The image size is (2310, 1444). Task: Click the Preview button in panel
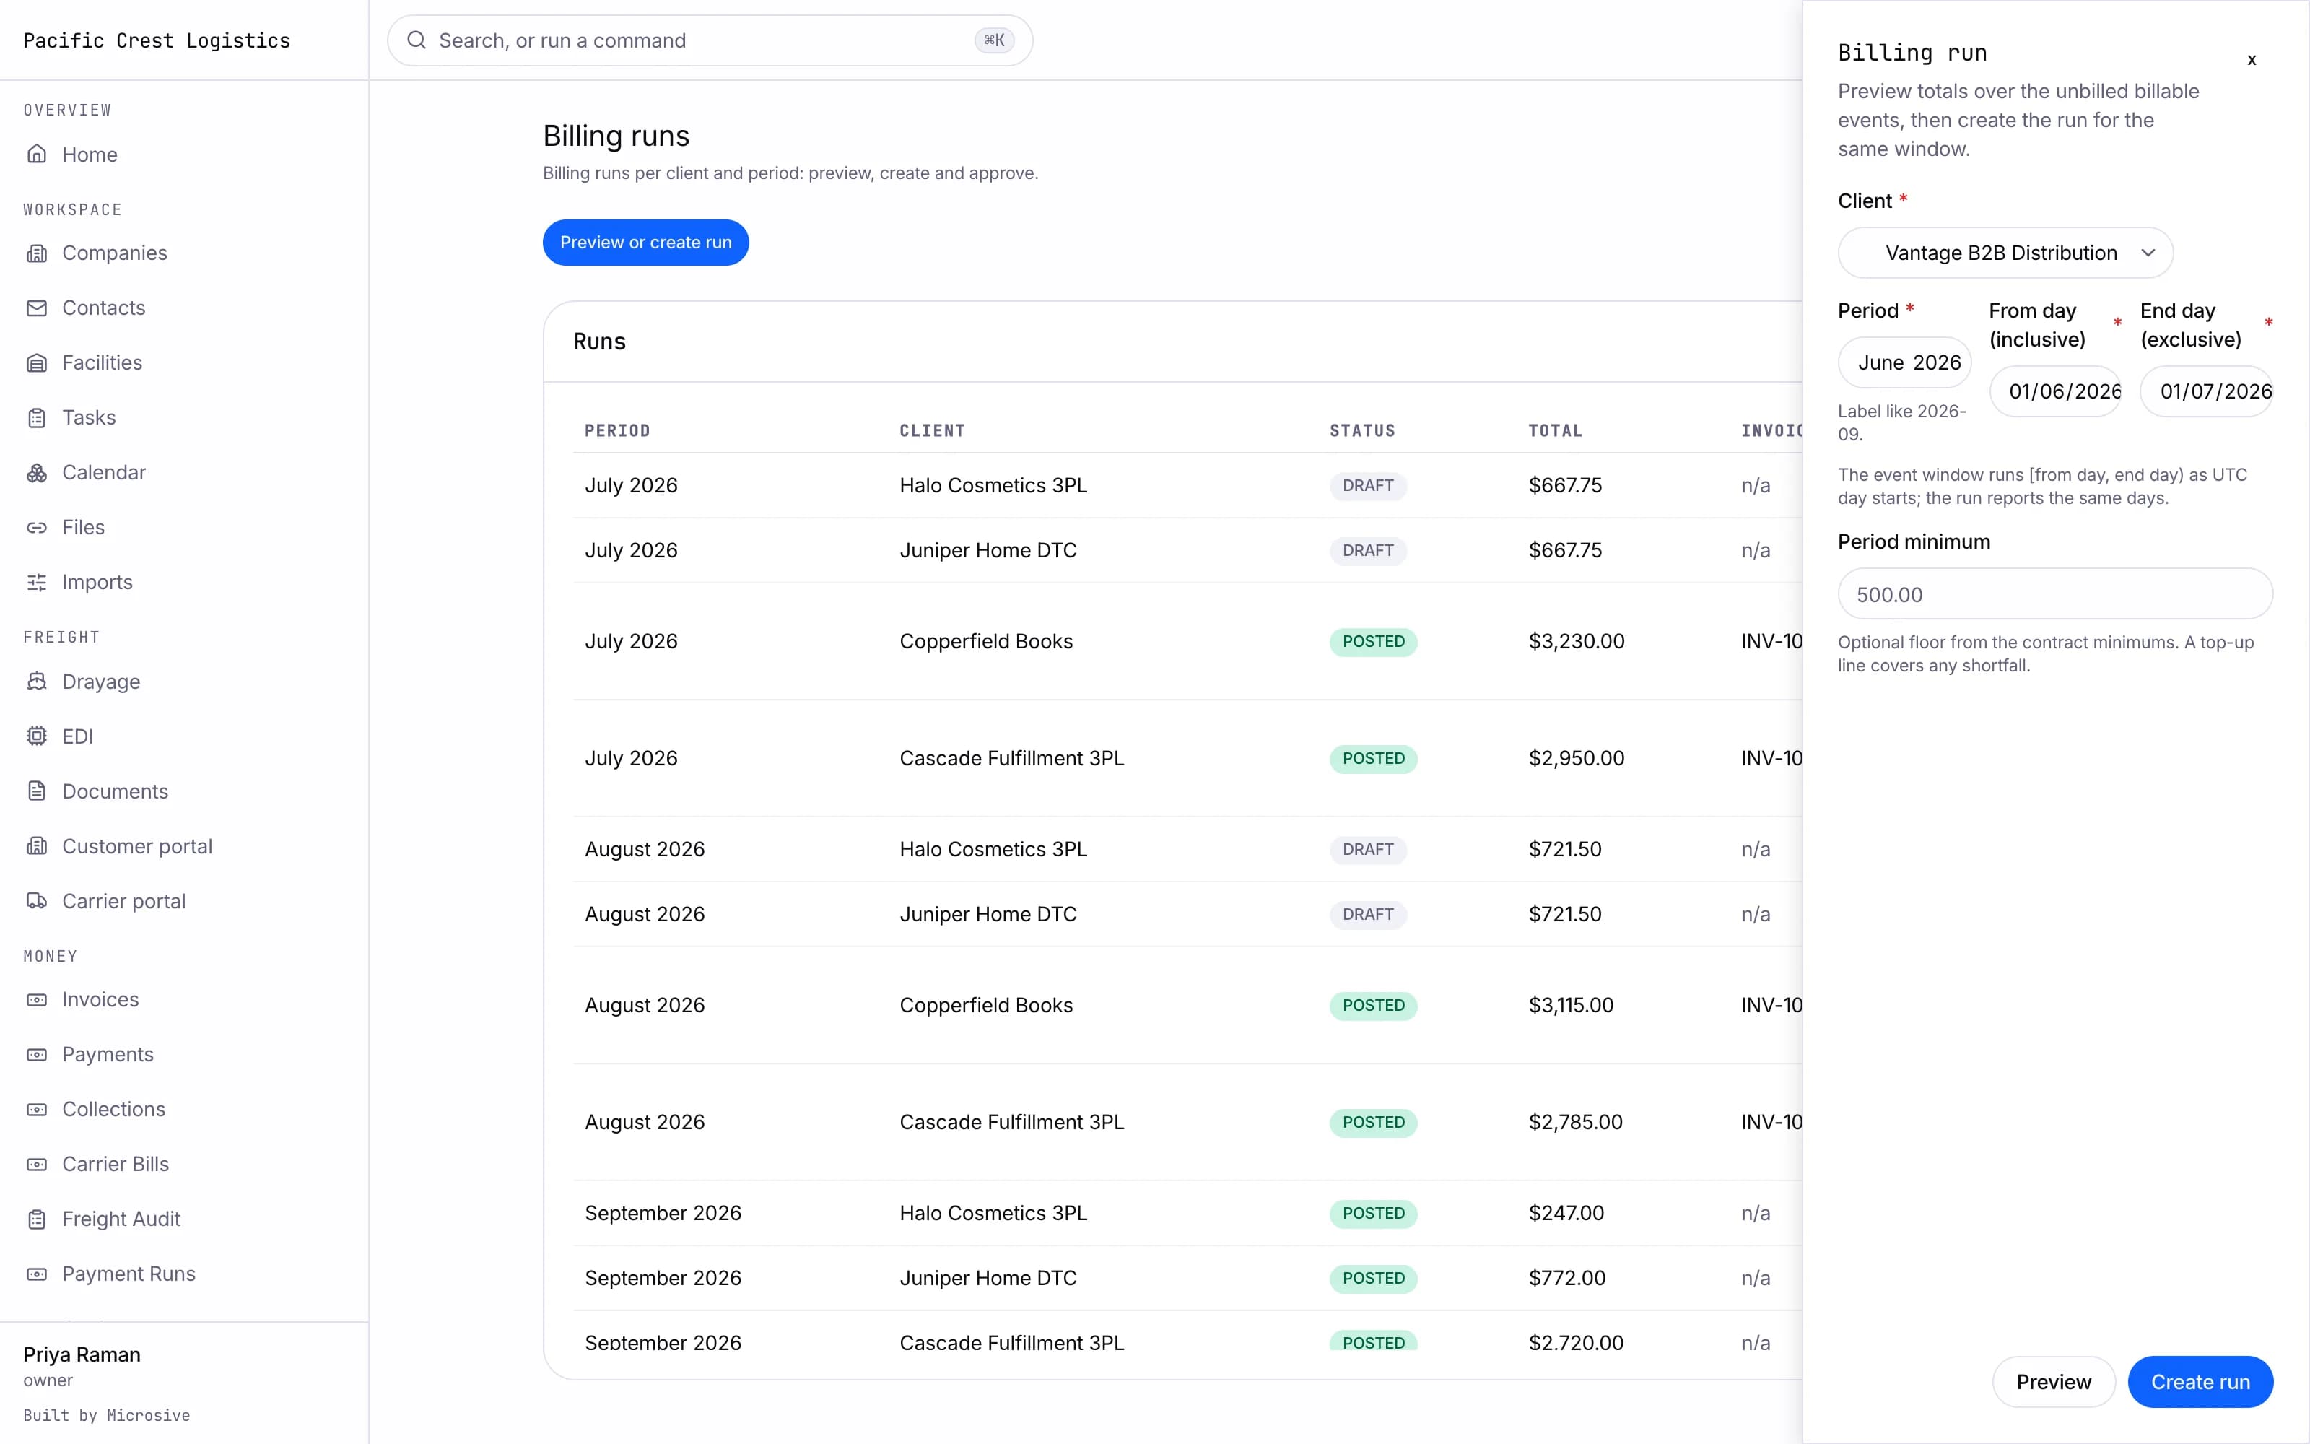point(2053,1382)
